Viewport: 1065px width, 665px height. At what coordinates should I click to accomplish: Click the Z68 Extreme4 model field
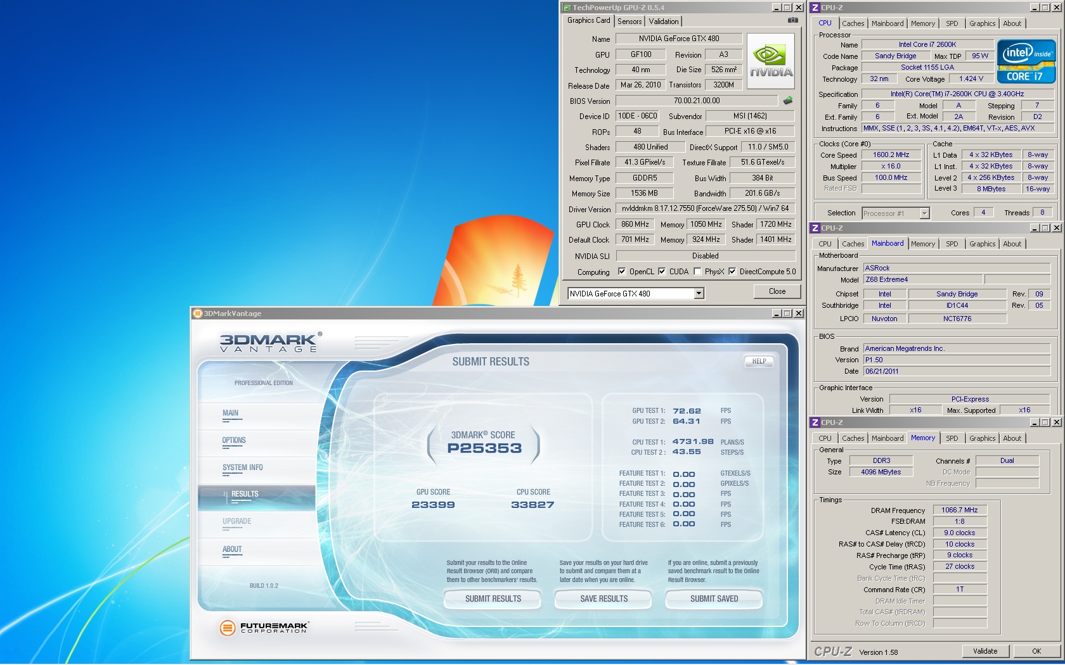(922, 279)
